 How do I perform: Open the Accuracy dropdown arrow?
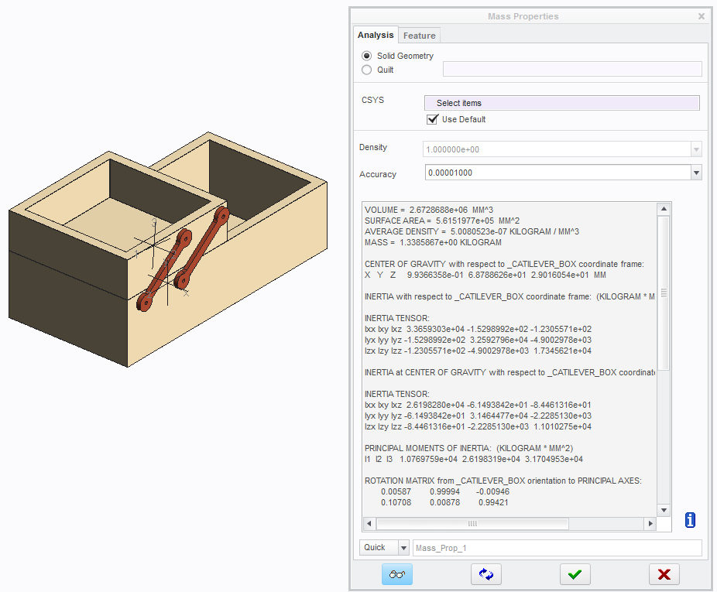696,173
